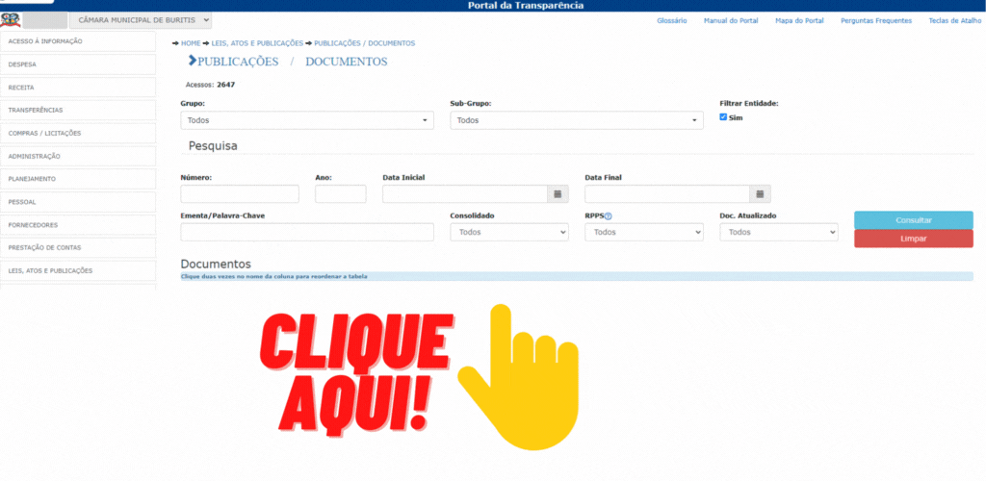The height and width of the screenshot is (481, 986).
Task: Click the Número input field
Action: [239, 194]
